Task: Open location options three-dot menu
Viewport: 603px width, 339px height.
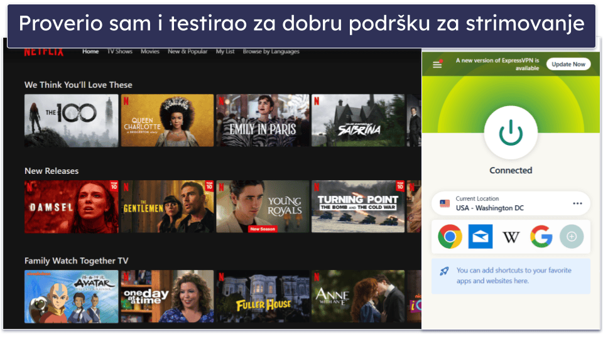Action: point(577,203)
